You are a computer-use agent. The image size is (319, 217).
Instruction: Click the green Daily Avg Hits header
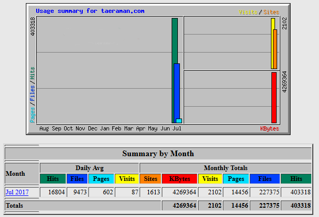tap(53, 179)
